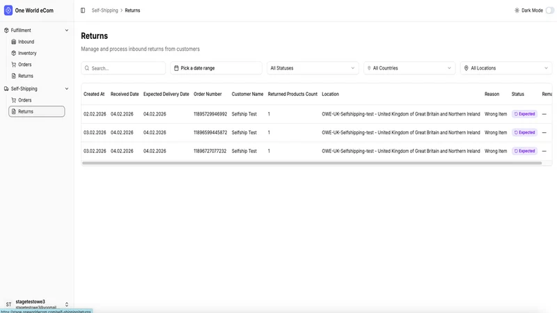Click the Expected badge for order 11896727077232
Screen dimensions: 557x313
click(x=524, y=151)
